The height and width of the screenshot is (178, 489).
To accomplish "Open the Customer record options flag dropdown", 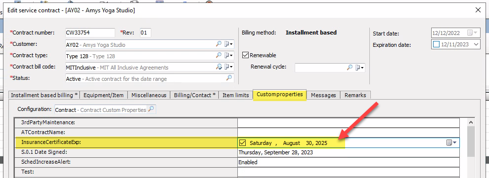I will click(x=229, y=44).
